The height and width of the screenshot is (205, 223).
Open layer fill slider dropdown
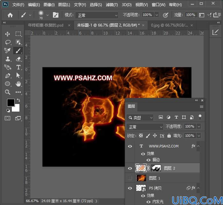pos(199,136)
